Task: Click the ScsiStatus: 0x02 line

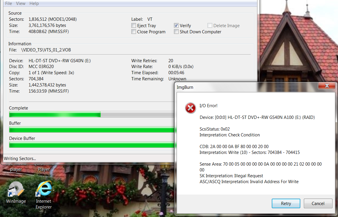Action: pos(215,129)
